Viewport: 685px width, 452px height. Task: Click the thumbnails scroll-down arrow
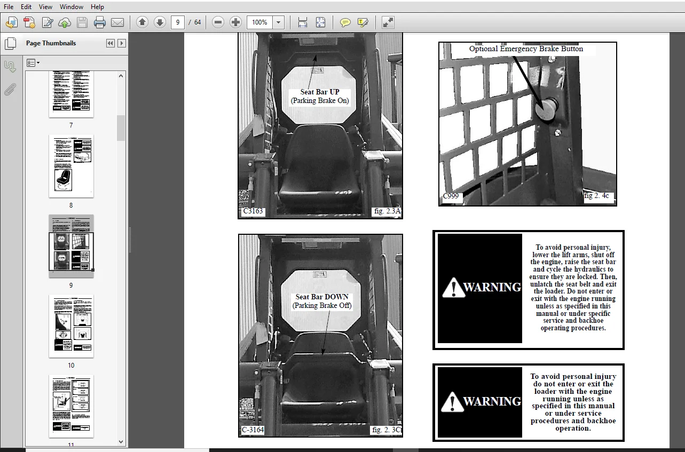point(121,441)
